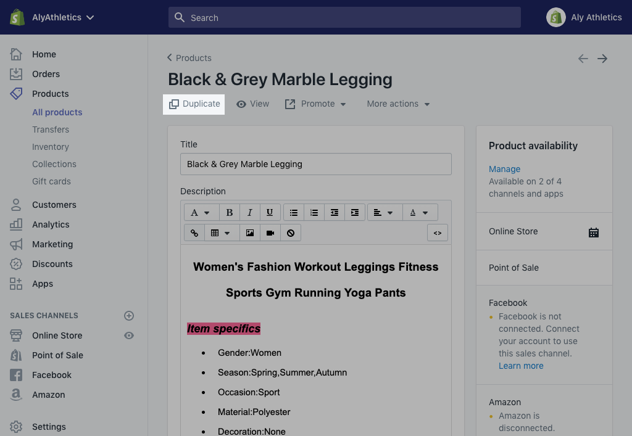
Task: Click the Online Store calendar schedule icon
Action: (x=593, y=232)
